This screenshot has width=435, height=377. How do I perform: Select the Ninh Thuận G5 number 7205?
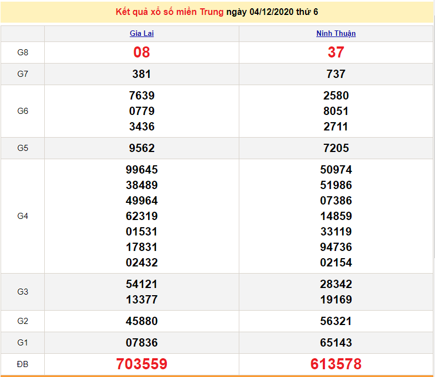(336, 148)
